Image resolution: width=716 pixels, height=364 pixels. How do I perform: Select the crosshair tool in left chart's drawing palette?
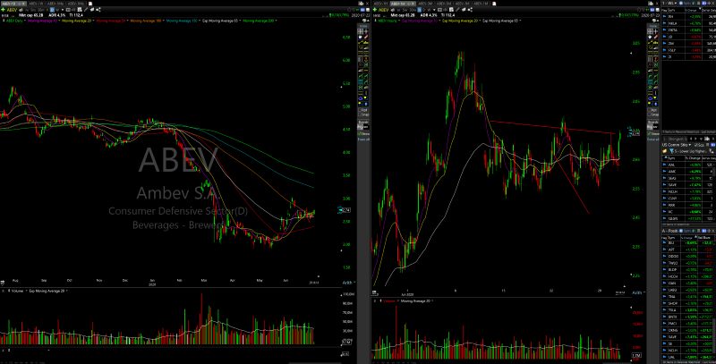click(366, 31)
